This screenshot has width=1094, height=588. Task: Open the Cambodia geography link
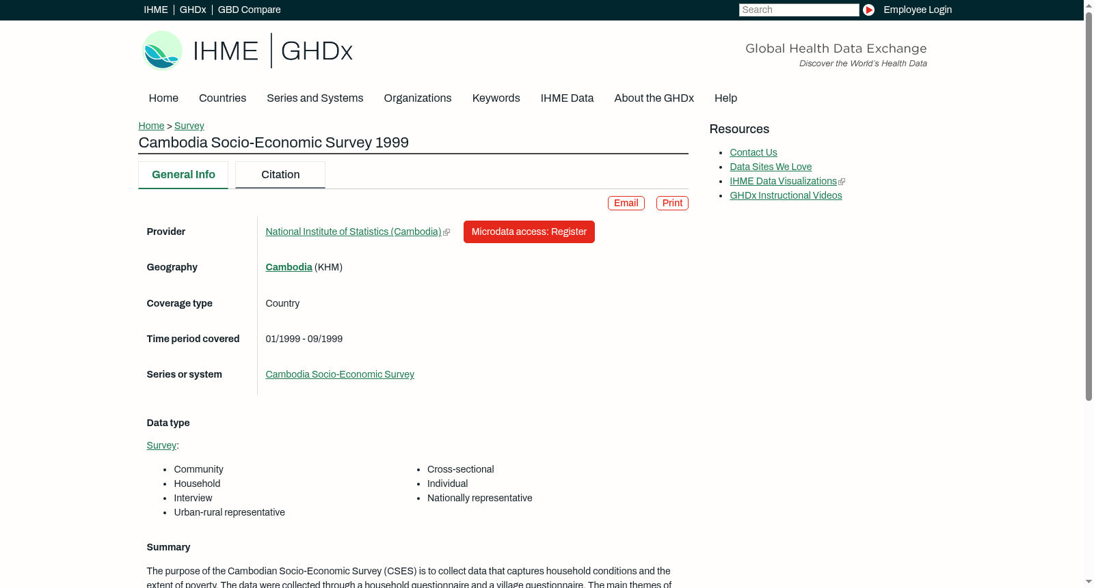point(289,267)
